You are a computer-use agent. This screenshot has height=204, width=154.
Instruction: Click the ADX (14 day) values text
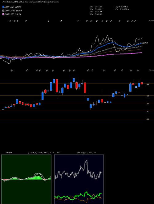point(87,153)
